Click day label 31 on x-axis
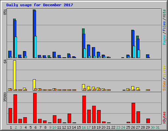This screenshot has height=131, width=168. click(x=157, y=127)
